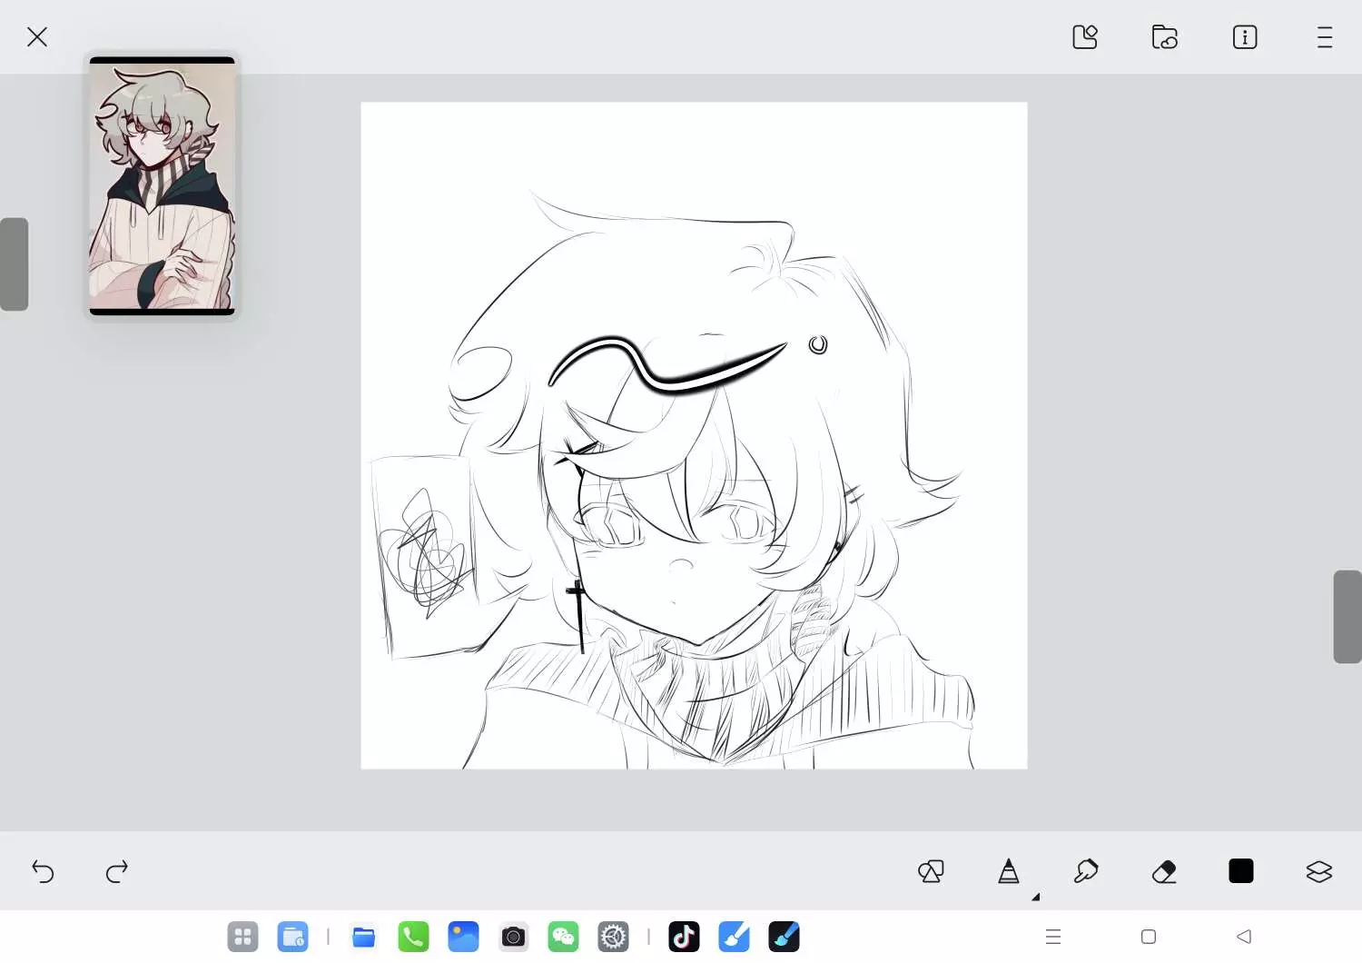Redo the undone stroke

tap(117, 872)
